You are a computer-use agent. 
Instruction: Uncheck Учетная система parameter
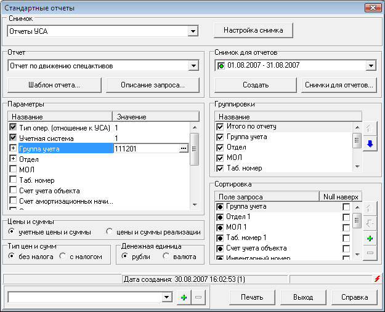[13, 137]
